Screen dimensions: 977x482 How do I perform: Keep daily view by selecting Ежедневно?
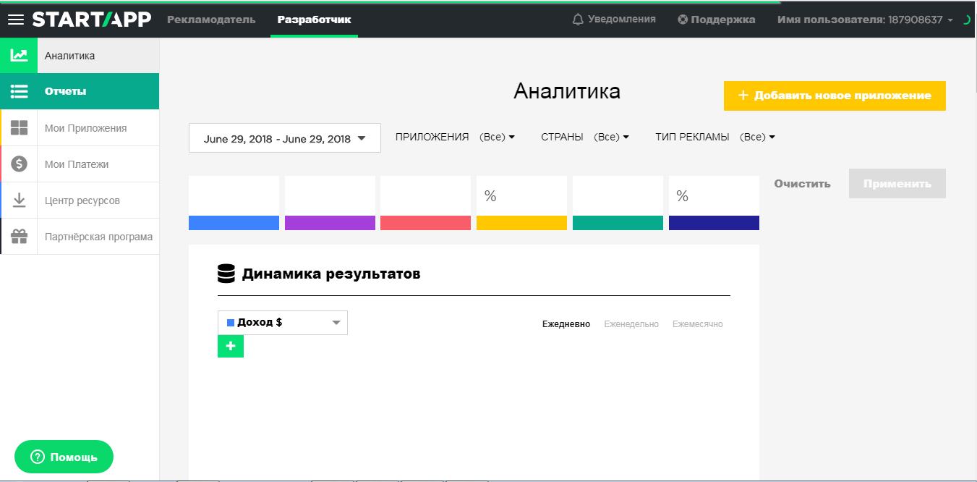coord(566,324)
